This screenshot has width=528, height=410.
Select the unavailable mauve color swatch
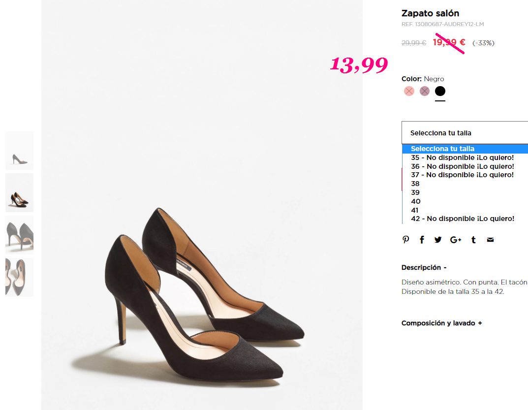point(425,91)
